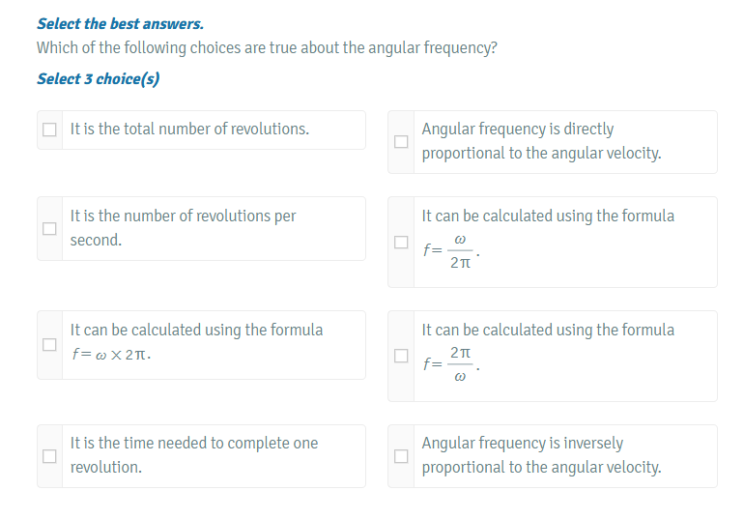744x519 pixels.
Task: Click 'It can be calculated' text above f=2π/ω
Action: coord(548,330)
